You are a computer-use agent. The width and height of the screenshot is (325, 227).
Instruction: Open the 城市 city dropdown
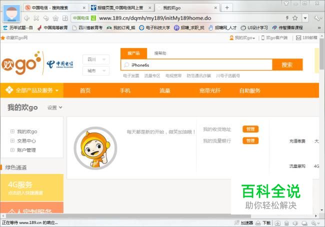[x=96, y=71]
